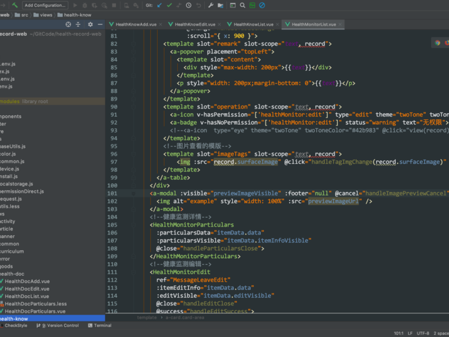This screenshot has width=449, height=337.
Task: Click the Git Rollback undo icon
Action: point(198,5)
